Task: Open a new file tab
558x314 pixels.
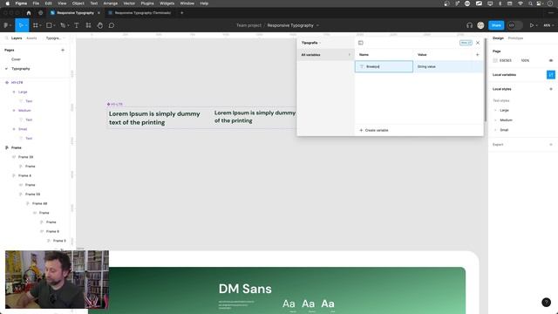Action: [182, 13]
